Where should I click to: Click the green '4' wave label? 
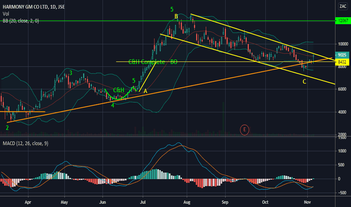[113, 105]
